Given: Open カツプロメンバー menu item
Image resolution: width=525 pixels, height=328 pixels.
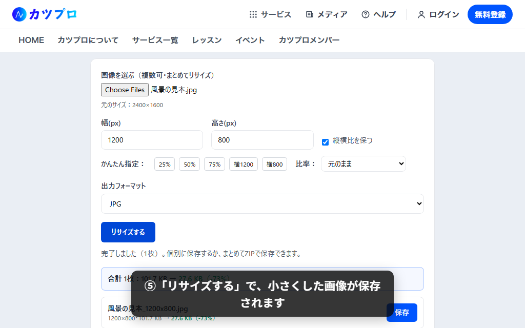Looking at the screenshot, I should 309,40.
